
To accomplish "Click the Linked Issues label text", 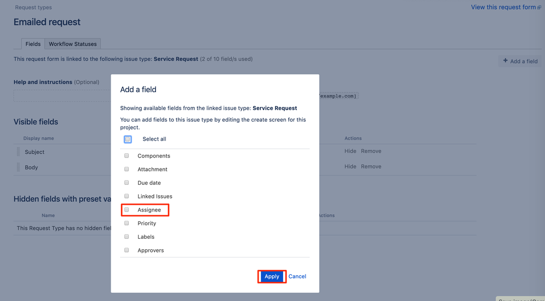I will pos(155,196).
